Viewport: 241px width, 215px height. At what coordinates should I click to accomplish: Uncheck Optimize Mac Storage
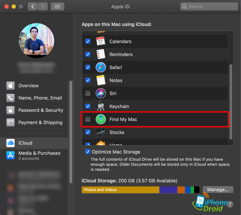click(x=88, y=152)
